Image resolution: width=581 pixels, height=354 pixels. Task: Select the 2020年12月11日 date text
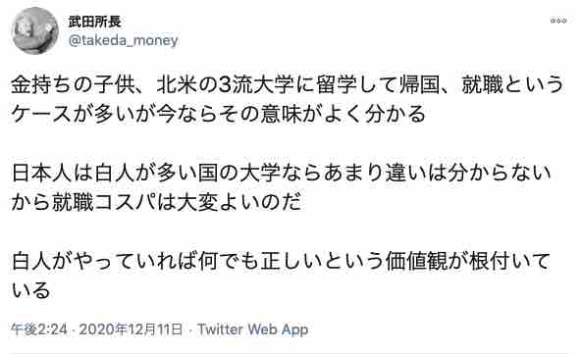click(131, 329)
